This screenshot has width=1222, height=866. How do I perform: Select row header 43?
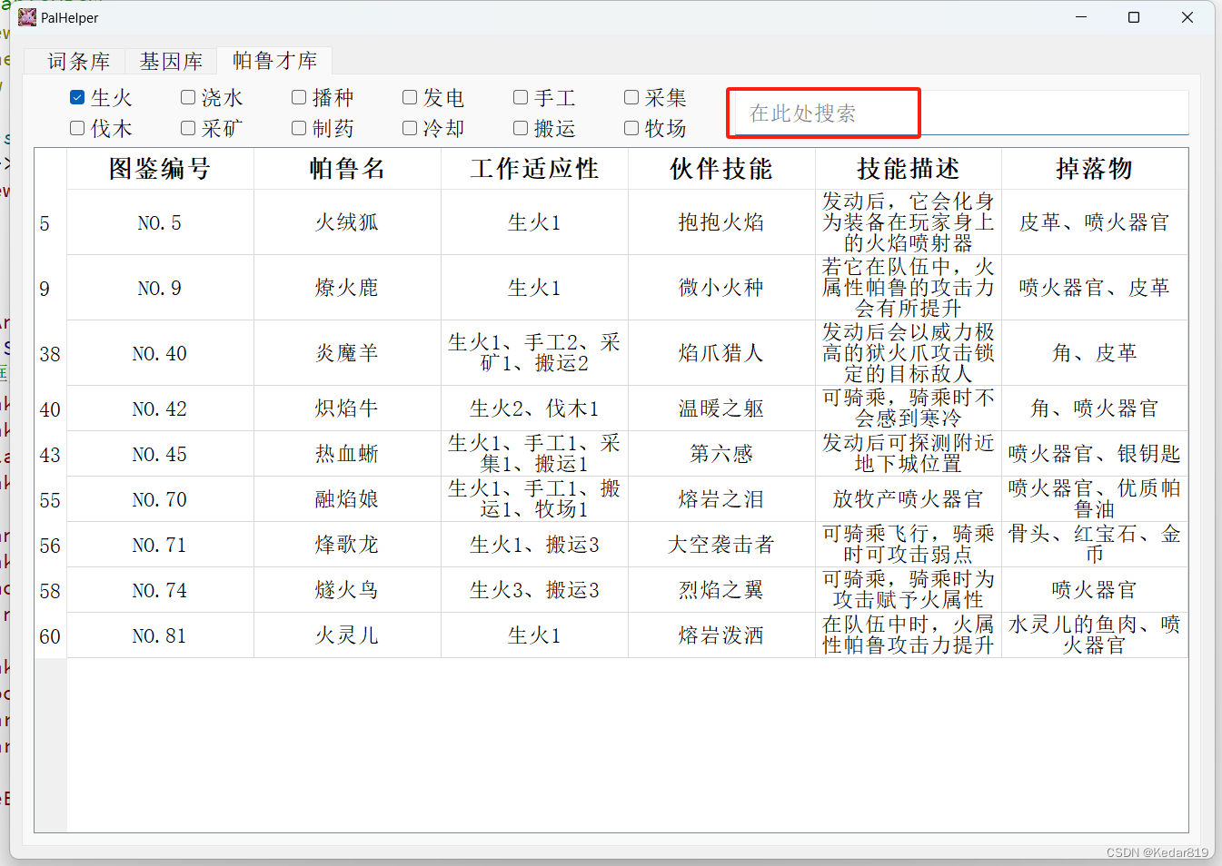click(x=51, y=454)
